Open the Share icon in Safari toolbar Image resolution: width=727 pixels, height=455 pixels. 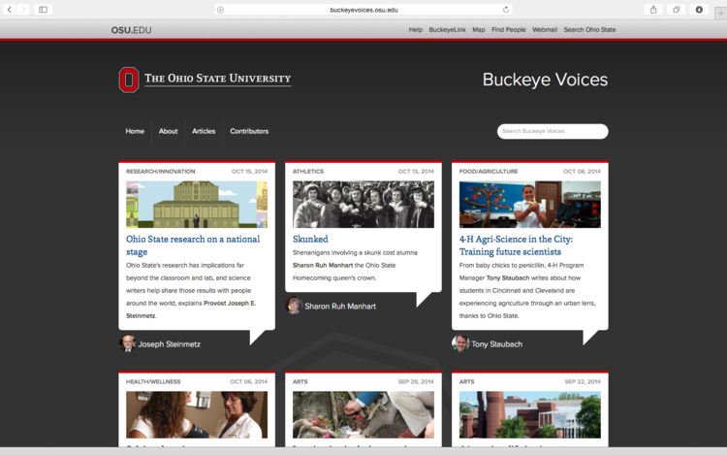point(653,10)
